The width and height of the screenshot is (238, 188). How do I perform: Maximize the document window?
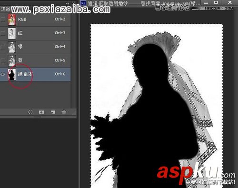tap(216, 2)
